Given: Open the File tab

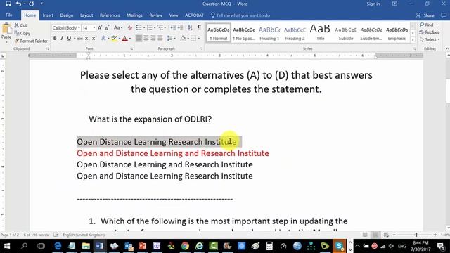Looking at the screenshot, I should click(9, 15).
